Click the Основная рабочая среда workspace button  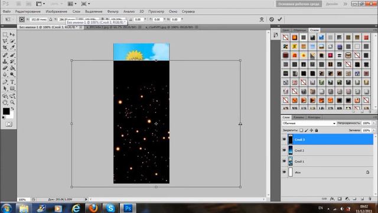(299, 4)
